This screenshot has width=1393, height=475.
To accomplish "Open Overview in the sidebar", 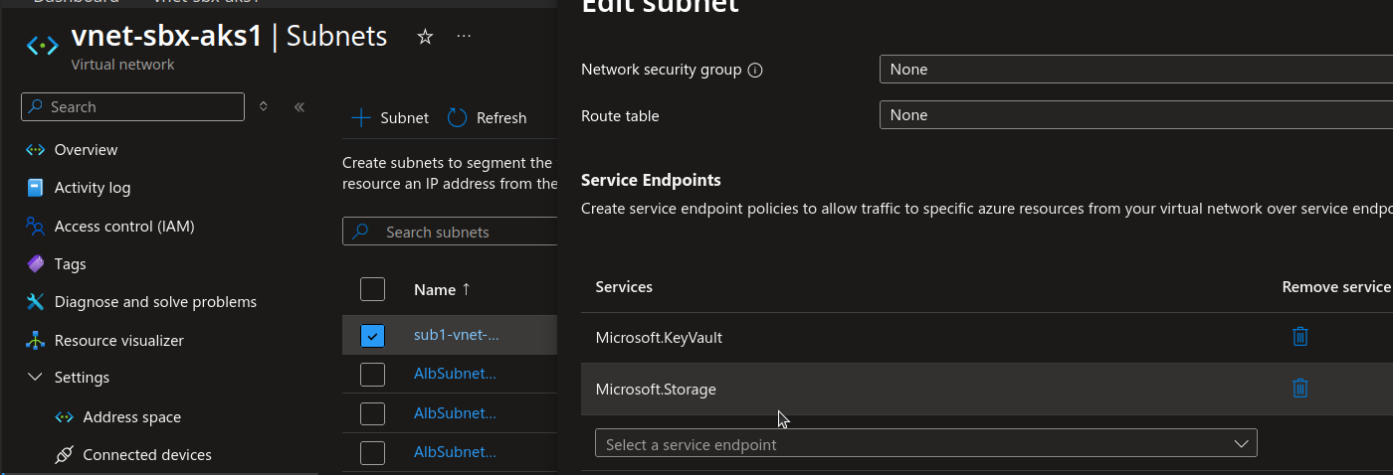I will tap(86, 150).
